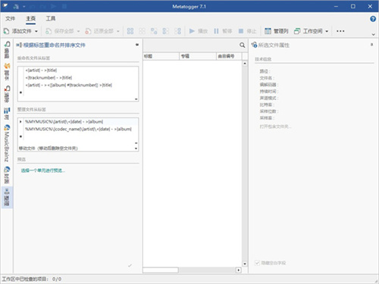
Task: Click the 打开包含文件夹 link
Action: (x=275, y=126)
